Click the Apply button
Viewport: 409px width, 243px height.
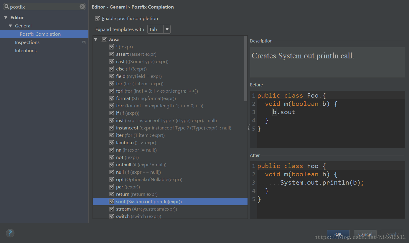pos(392,234)
